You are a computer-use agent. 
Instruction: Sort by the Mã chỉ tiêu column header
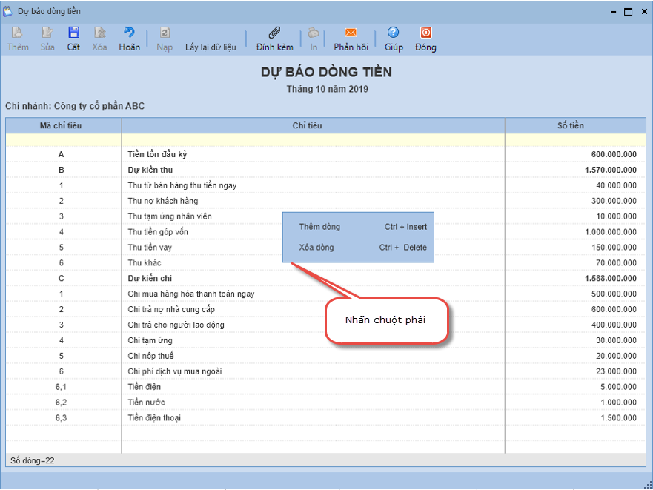pyautogui.click(x=61, y=125)
